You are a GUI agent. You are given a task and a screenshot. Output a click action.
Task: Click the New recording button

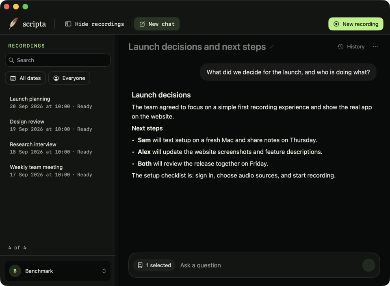point(356,24)
